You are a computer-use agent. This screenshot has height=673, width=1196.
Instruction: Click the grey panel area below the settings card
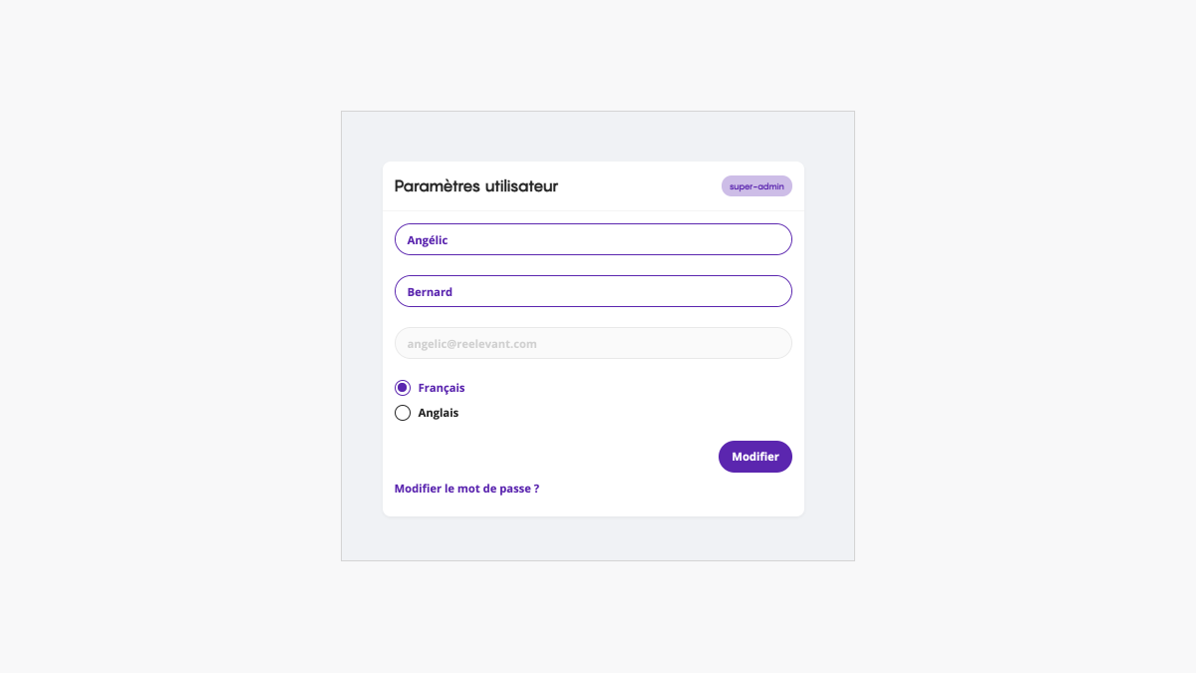click(x=598, y=538)
